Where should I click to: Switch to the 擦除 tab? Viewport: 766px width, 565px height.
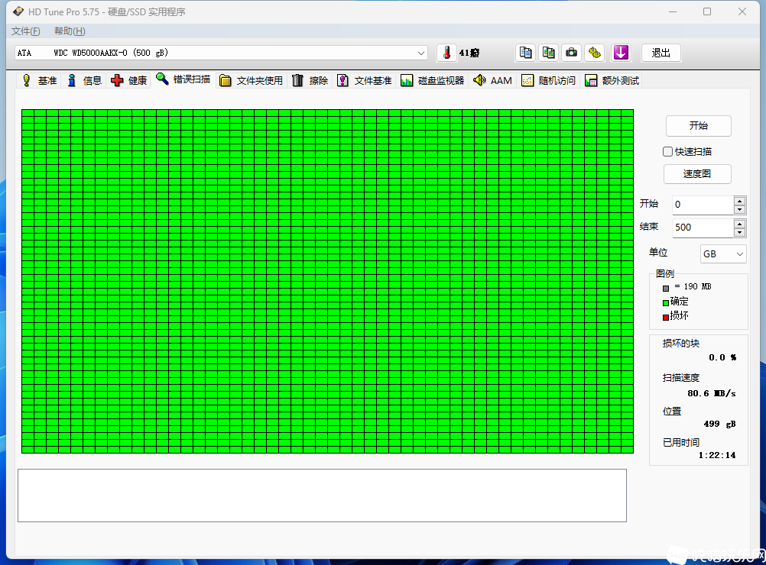pos(310,80)
